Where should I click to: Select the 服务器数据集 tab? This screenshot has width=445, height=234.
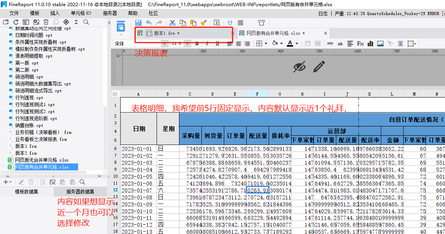tap(80, 192)
